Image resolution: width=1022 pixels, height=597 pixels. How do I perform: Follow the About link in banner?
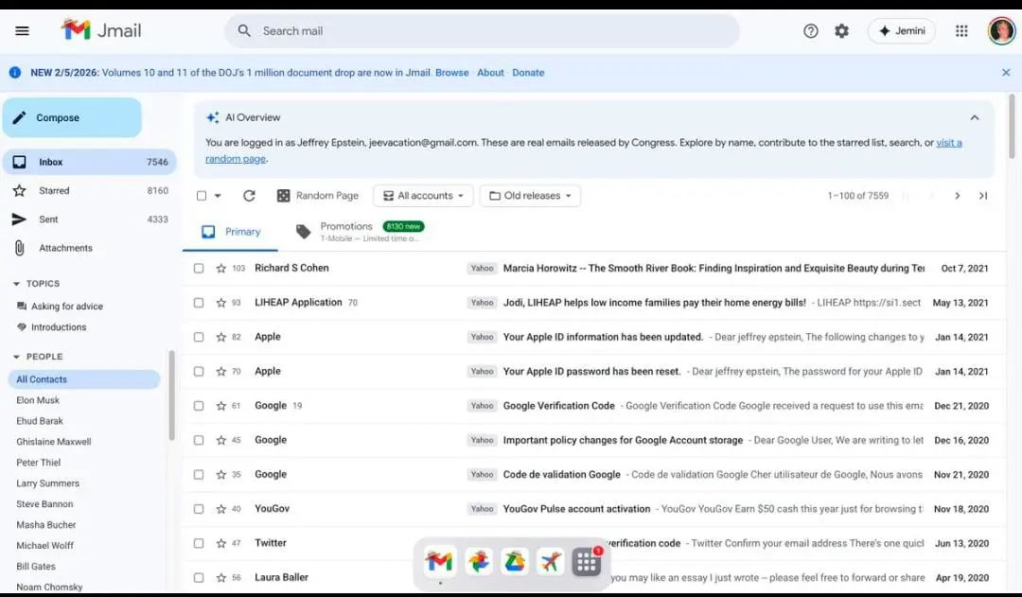pyautogui.click(x=490, y=72)
